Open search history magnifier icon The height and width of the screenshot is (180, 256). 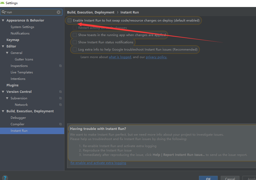pos(4,12)
